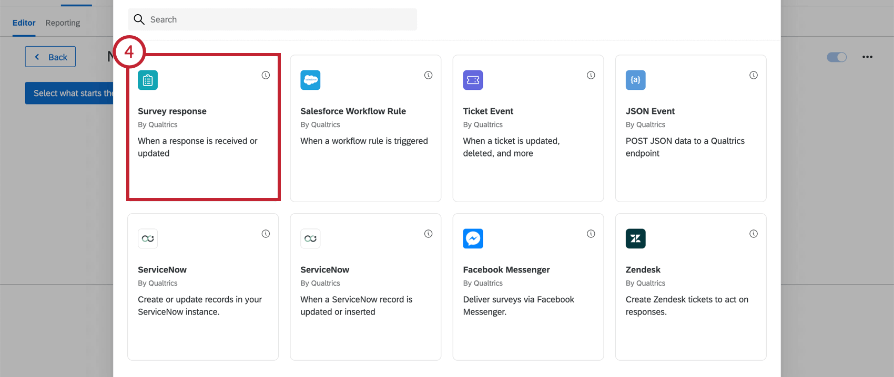The height and width of the screenshot is (377, 894).
Task: Open the three-dot more options menu
Action: (x=867, y=57)
